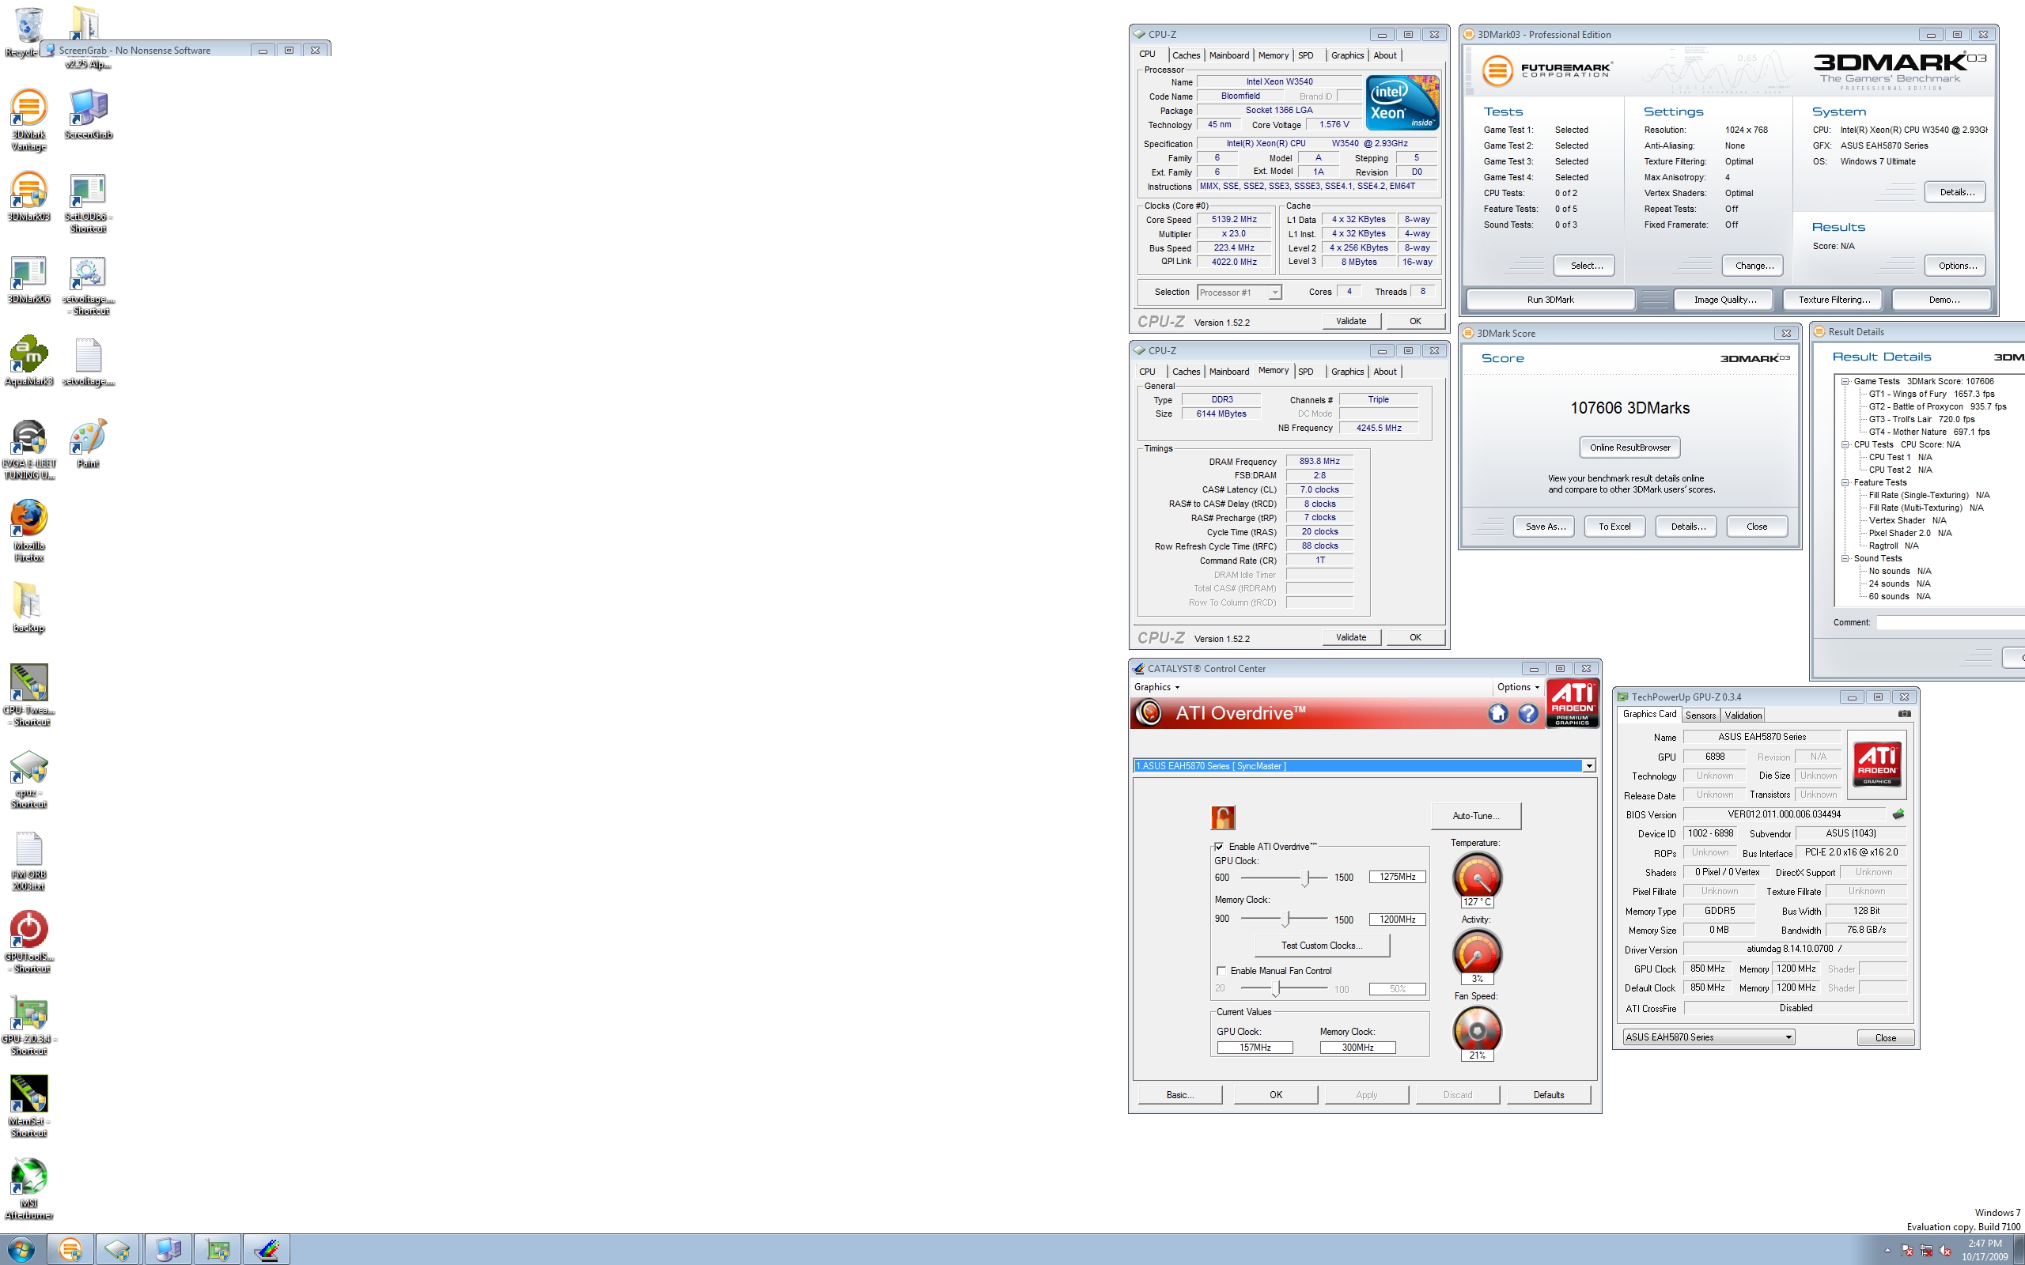Viewport: 2025px width, 1265px height.
Task: Click the Windows Start orb
Action: pyautogui.click(x=21, y=1250)
